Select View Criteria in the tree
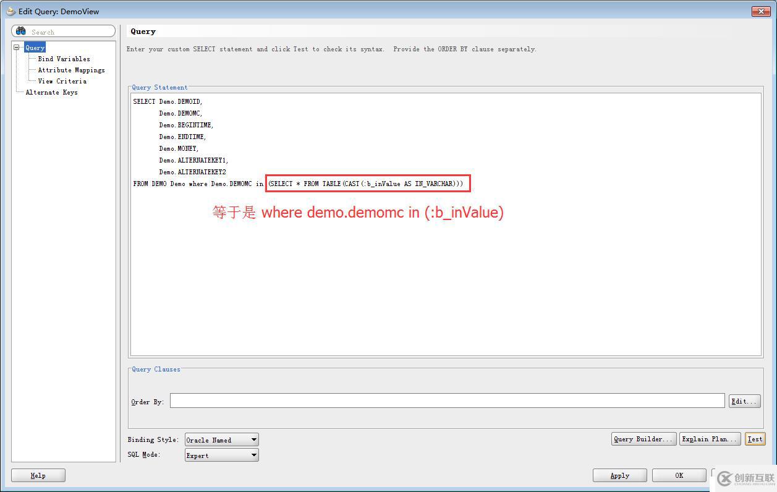777x492 pixels. pos(62,81)
